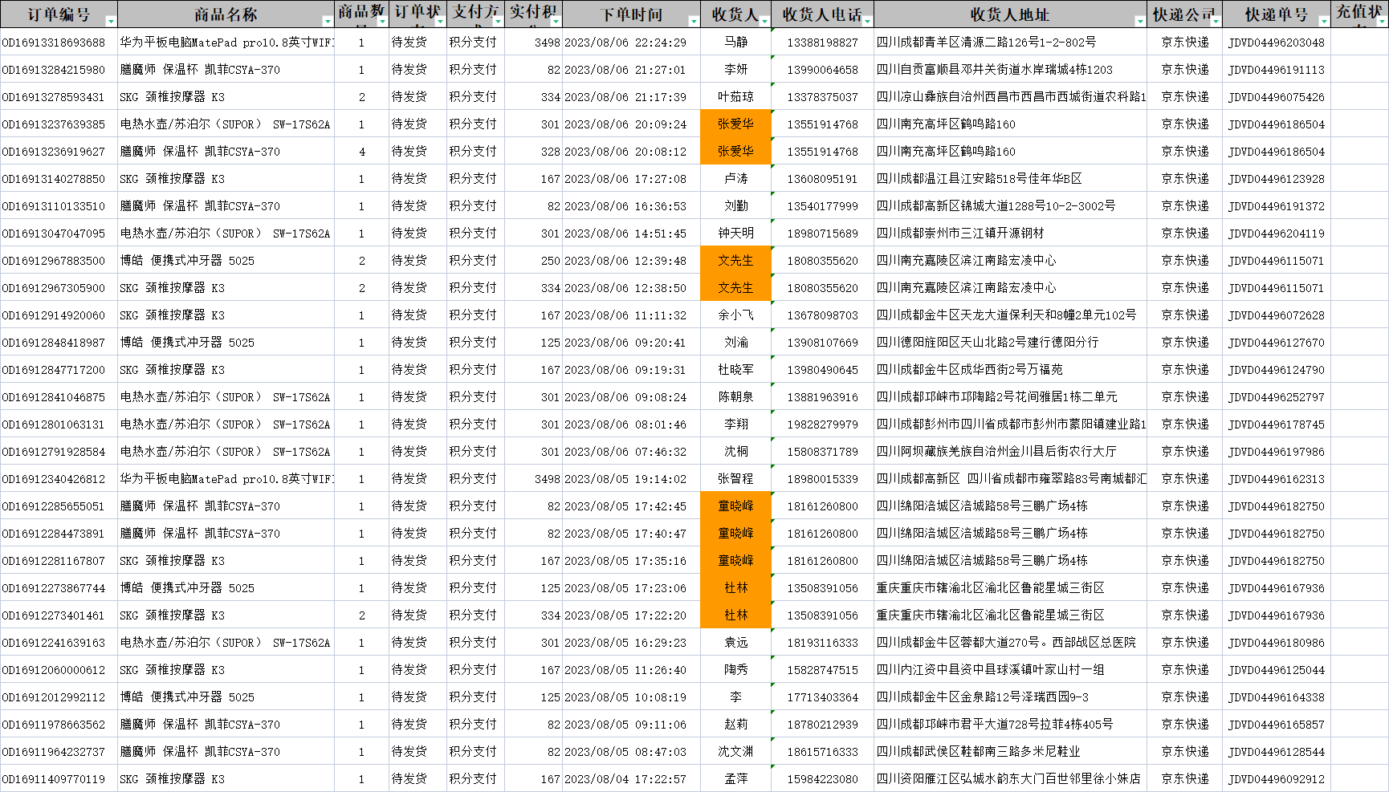Open the 商品数量 column filter dropdown
Viewport: 1389px width, 792px height.
tap(382, 22)
